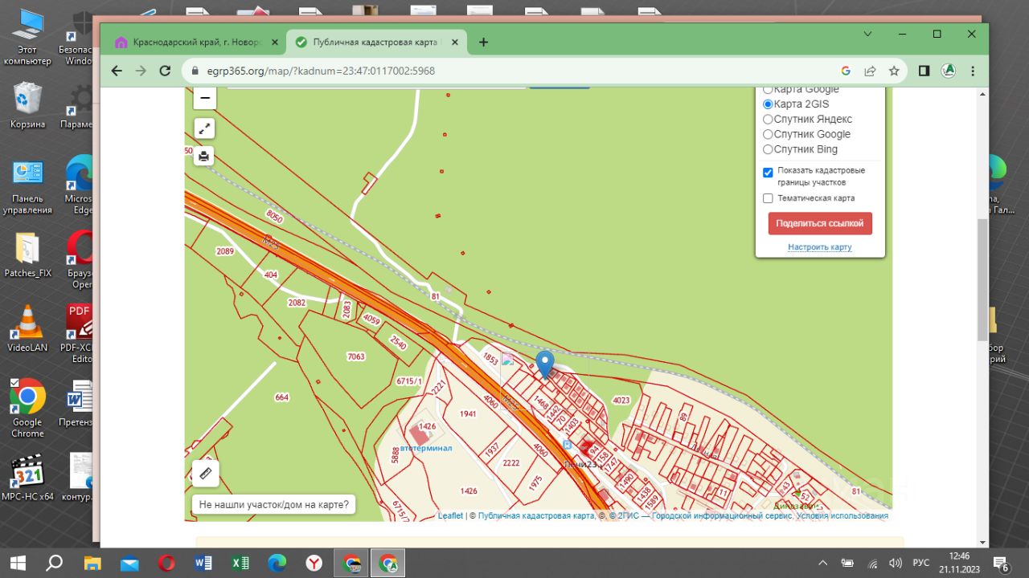Choose Спутник Bing radio option
The height and width of the screenshot is (578, 1029).
click(x=768, y=149)
